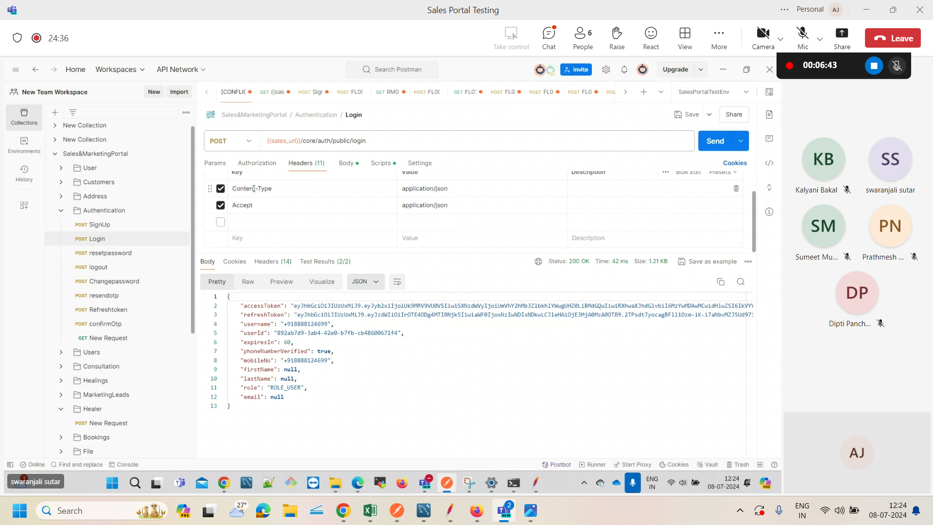Uncheck the Accept header checkbox
933x525 pixels.
221,205
